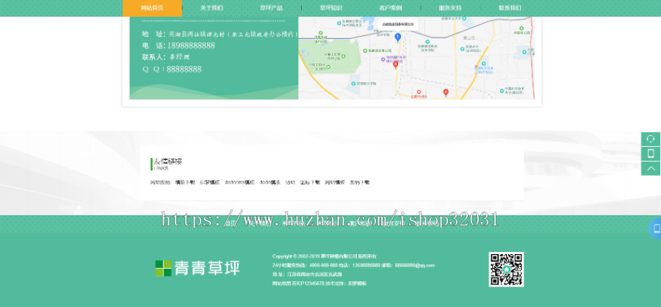This screenshot has height=307, width=661.
Task: Click the 苏ICP12345678 record link
Action: (x=308, y=283)
